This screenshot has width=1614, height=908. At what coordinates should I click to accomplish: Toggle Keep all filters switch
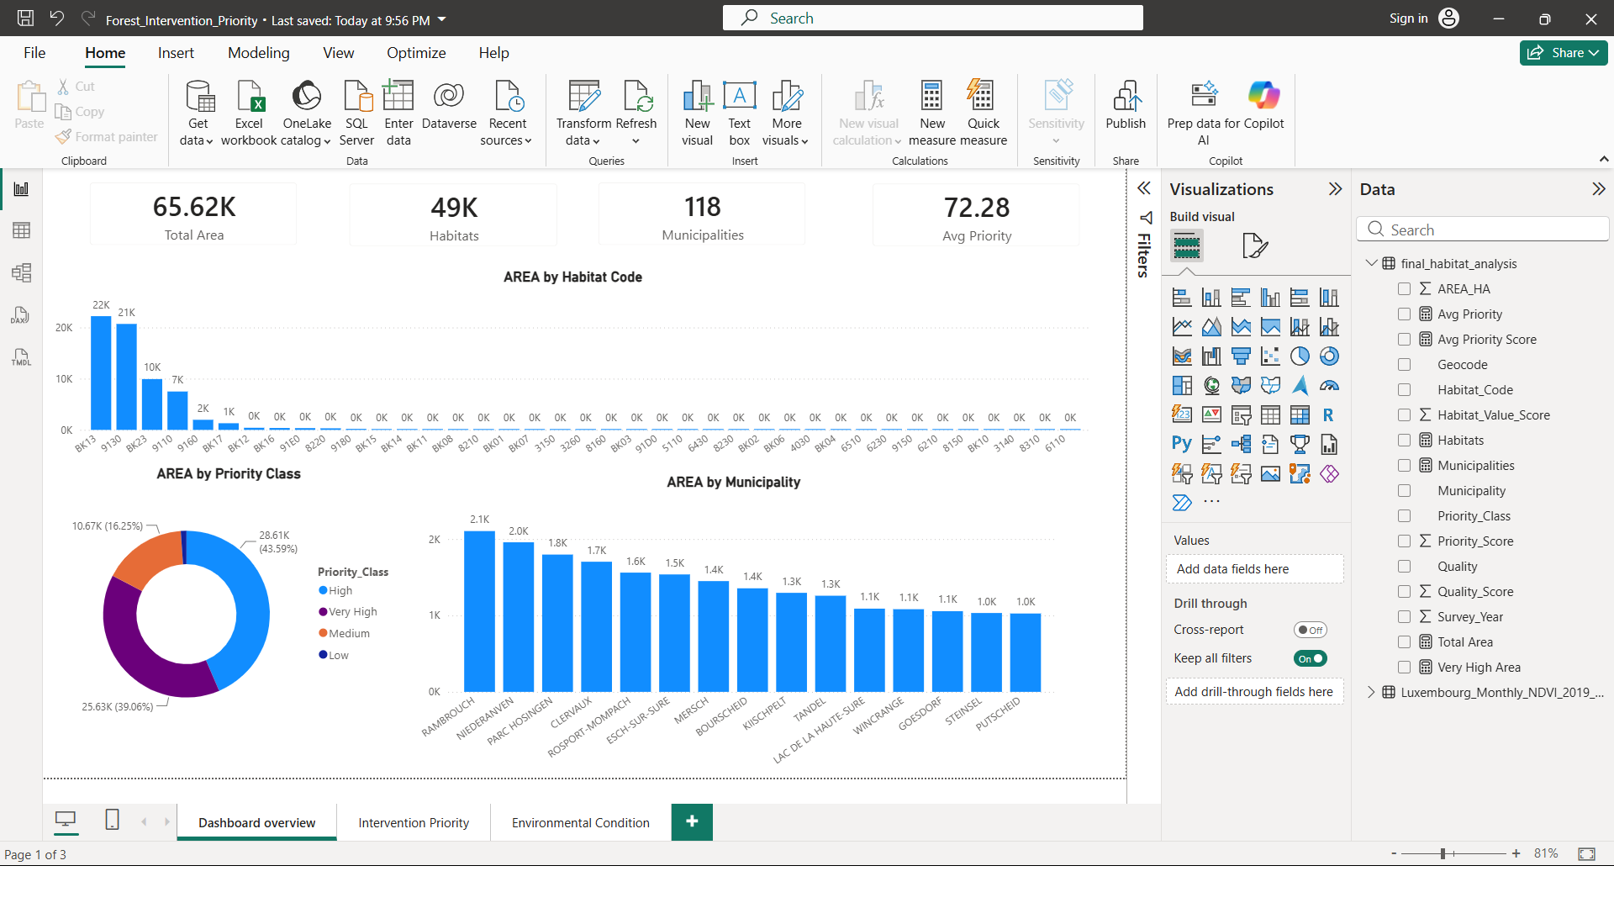(x=1310, y=658)
